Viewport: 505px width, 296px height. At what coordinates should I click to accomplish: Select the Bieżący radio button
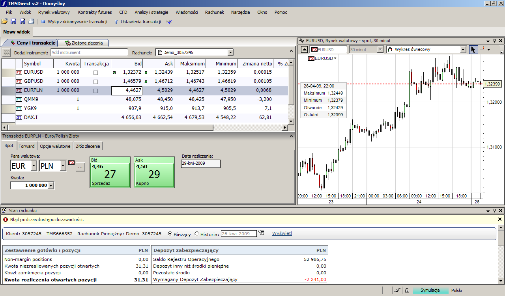tap(170, 234)
